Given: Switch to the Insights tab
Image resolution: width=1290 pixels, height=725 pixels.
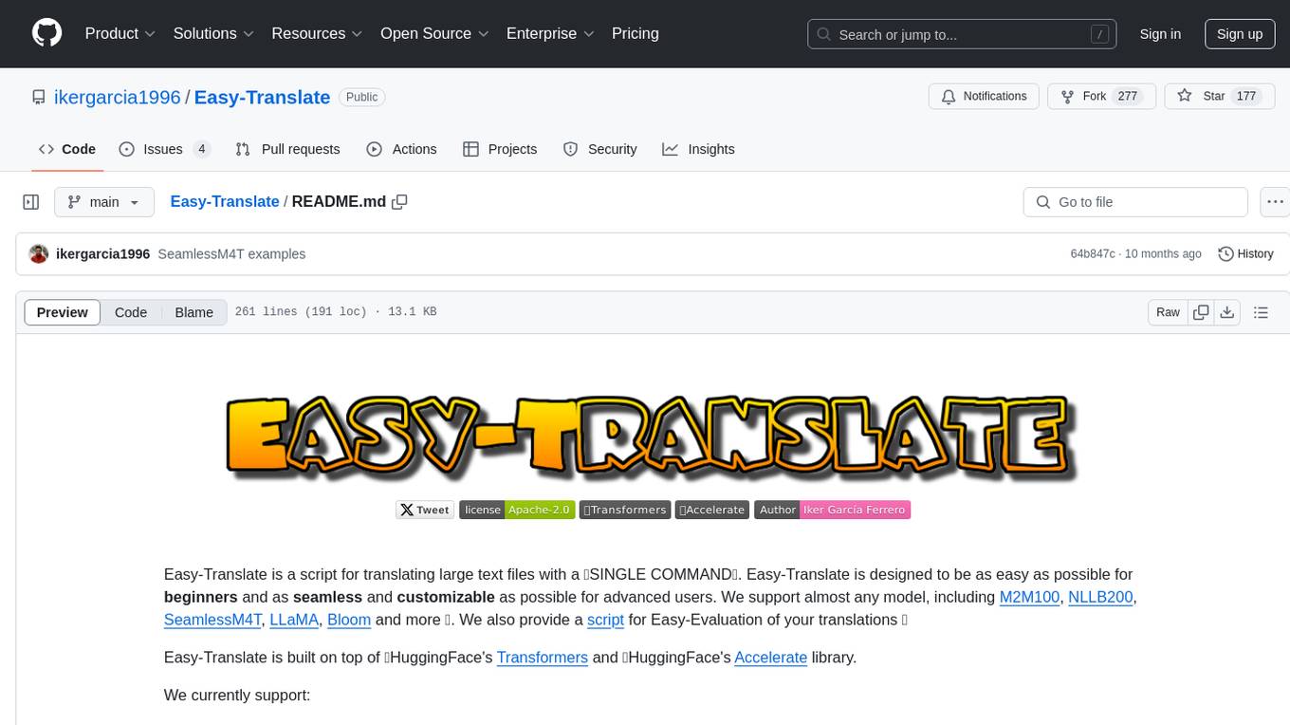Looking at the screenshot, I should click(698, 149).
